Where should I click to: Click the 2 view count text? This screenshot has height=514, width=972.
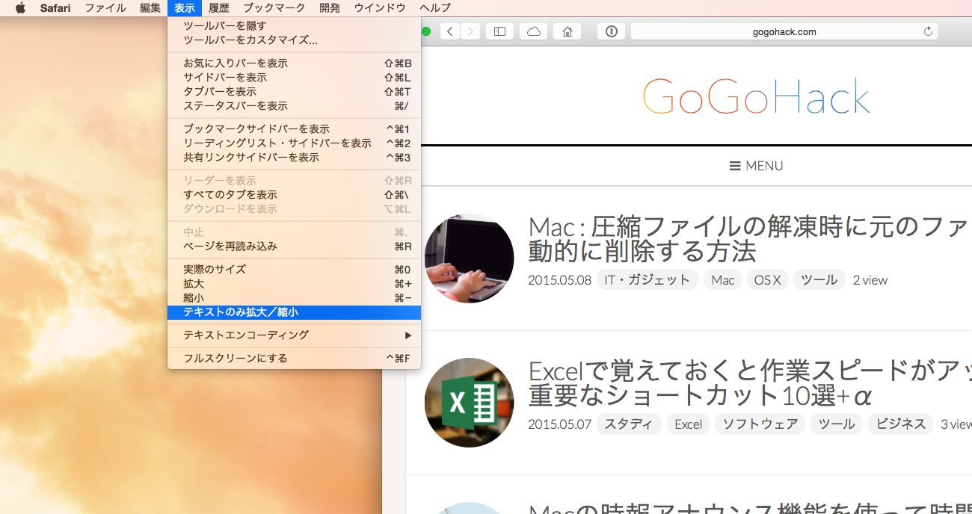[x=870, y=280]
